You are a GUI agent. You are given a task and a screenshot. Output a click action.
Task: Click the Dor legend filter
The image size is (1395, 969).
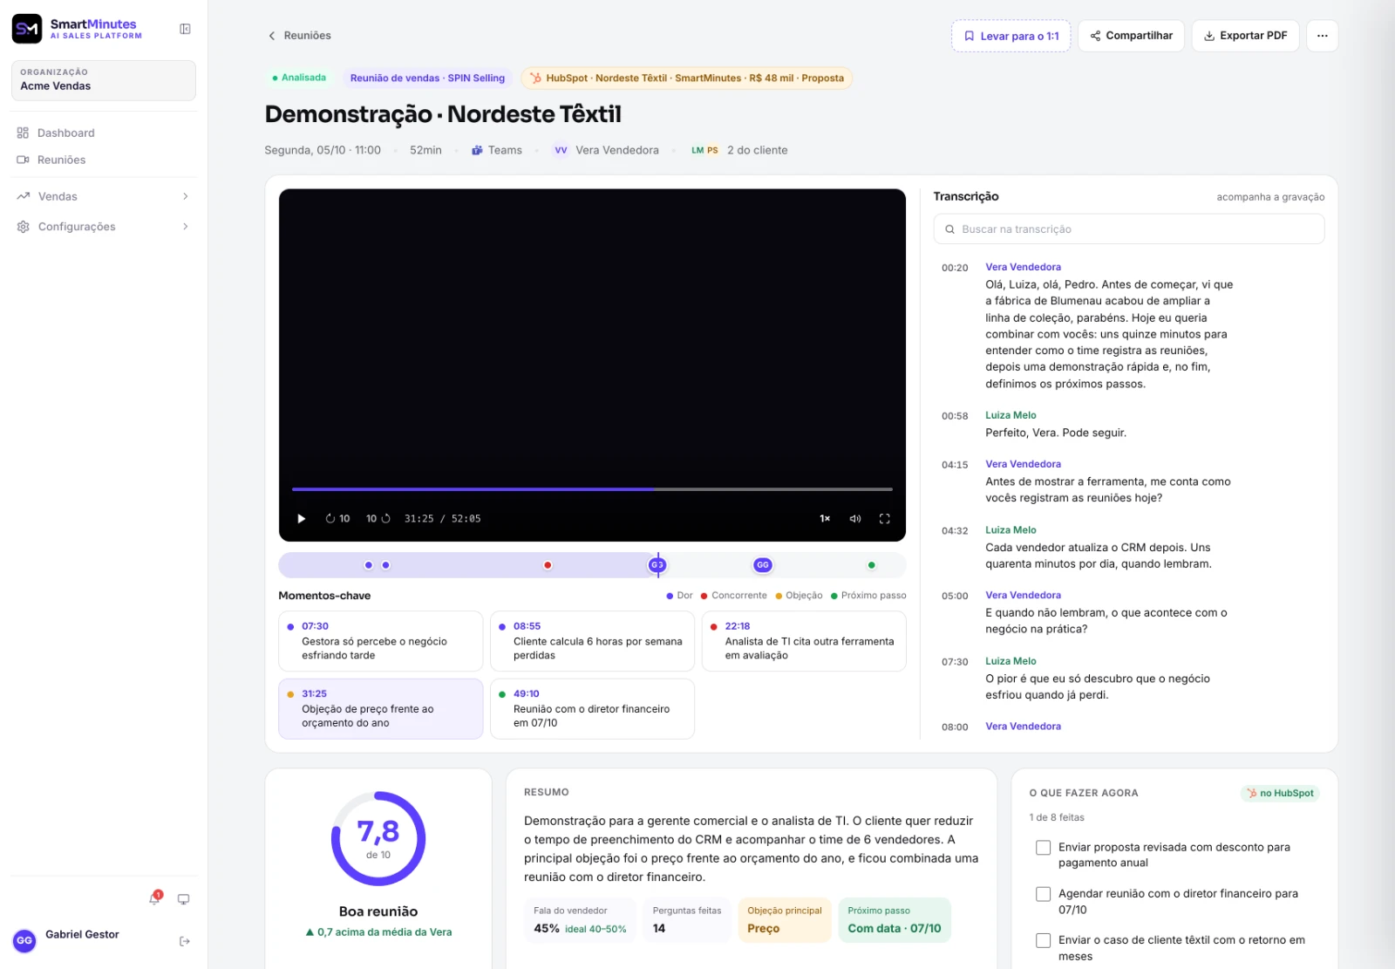[x=679, y=596]
